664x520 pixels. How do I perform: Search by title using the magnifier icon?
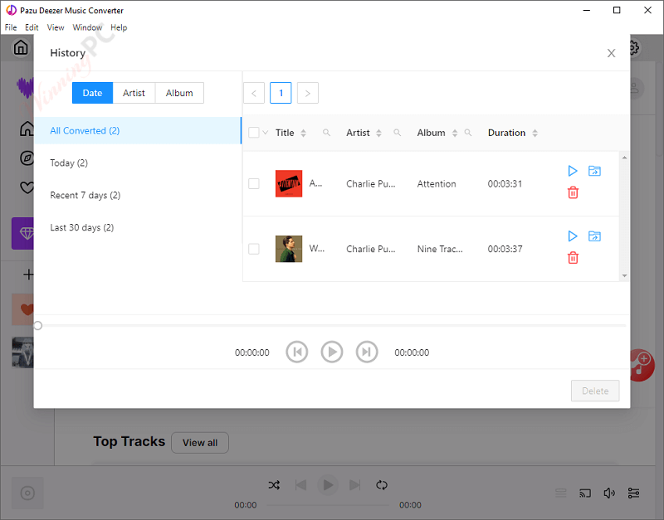(326, 133)
